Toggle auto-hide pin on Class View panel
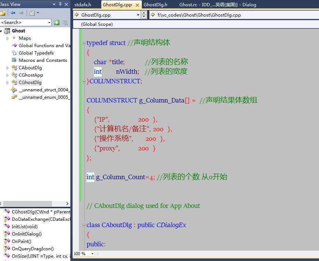The height and width of the screenshot is (261, 319). pyautogui.click(x=60, y=4)
